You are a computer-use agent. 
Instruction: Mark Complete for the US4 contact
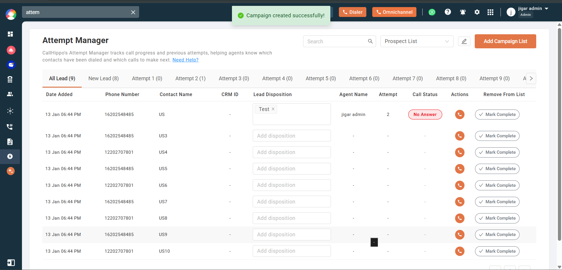click(x=497, y=152)
